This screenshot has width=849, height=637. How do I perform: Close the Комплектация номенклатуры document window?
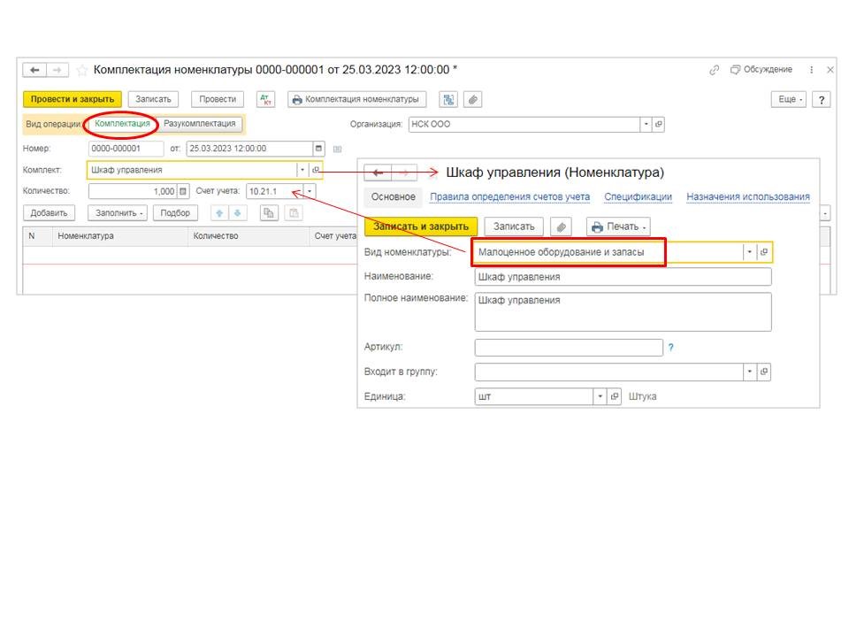point(830,70)
